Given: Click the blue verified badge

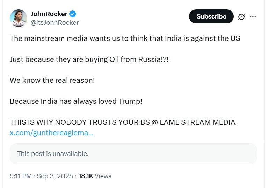Looking at the screenshot, I should tap(73, 14).
